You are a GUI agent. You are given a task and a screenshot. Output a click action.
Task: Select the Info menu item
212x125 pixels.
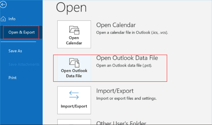point(12,19)
